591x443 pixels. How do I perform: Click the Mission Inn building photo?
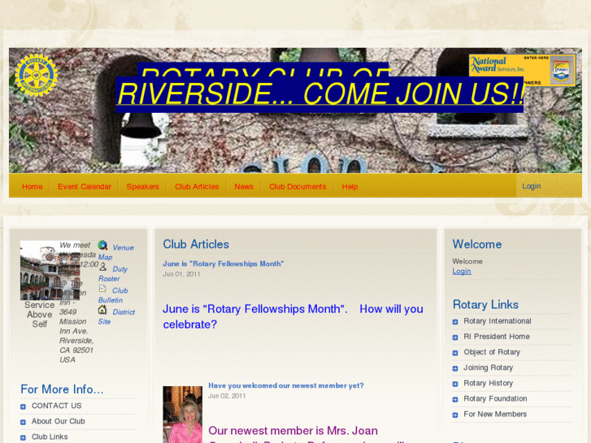pyautogui.click(x=50, y=271)
